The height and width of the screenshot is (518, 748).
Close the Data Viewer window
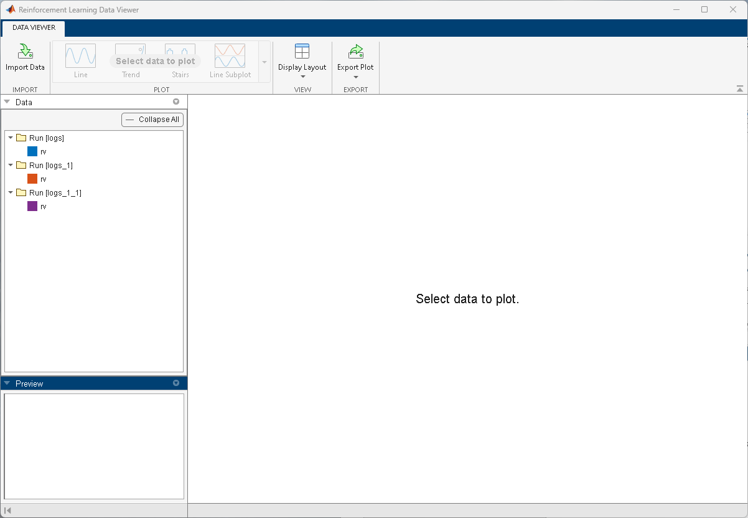click(x=733, y=9)
